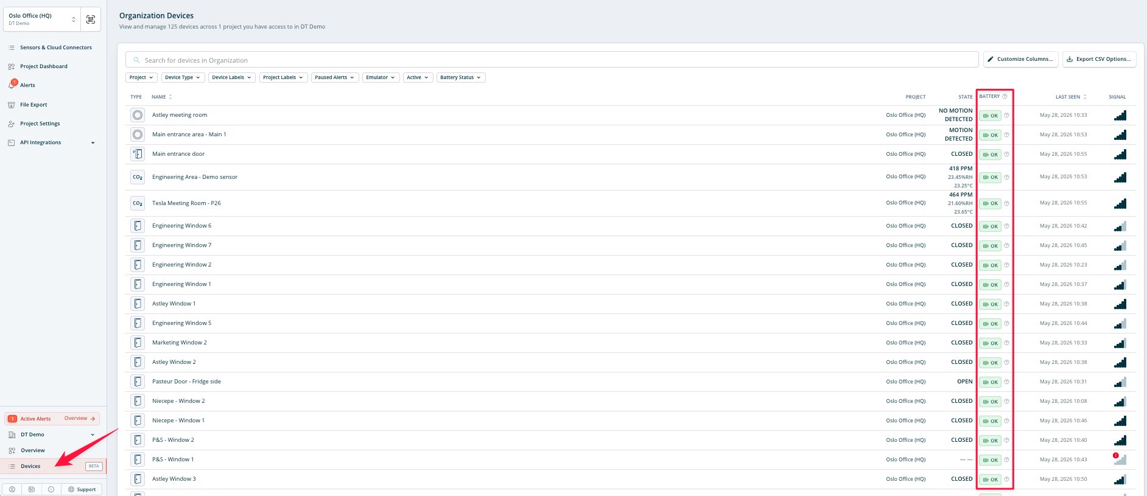Click the search magnifier icon in search bar

pos(137,60)
